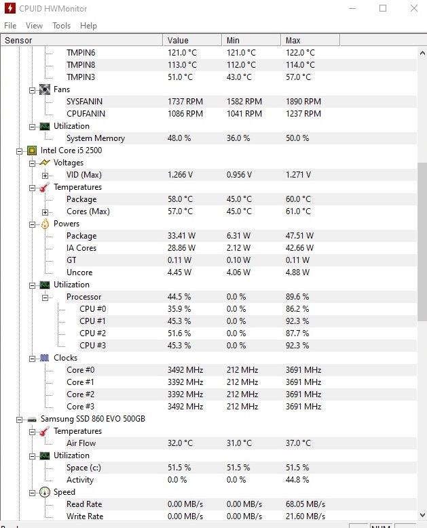Image resolution: width=427 pixels, height=528 pixels.
Task: Click the Intel Core i5 2500 chip icon
Action: [x=32, y=150]
